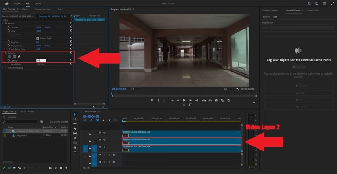Collapse Motion effect group
This screenshot has width=337, height=174.
click(3, 24)
